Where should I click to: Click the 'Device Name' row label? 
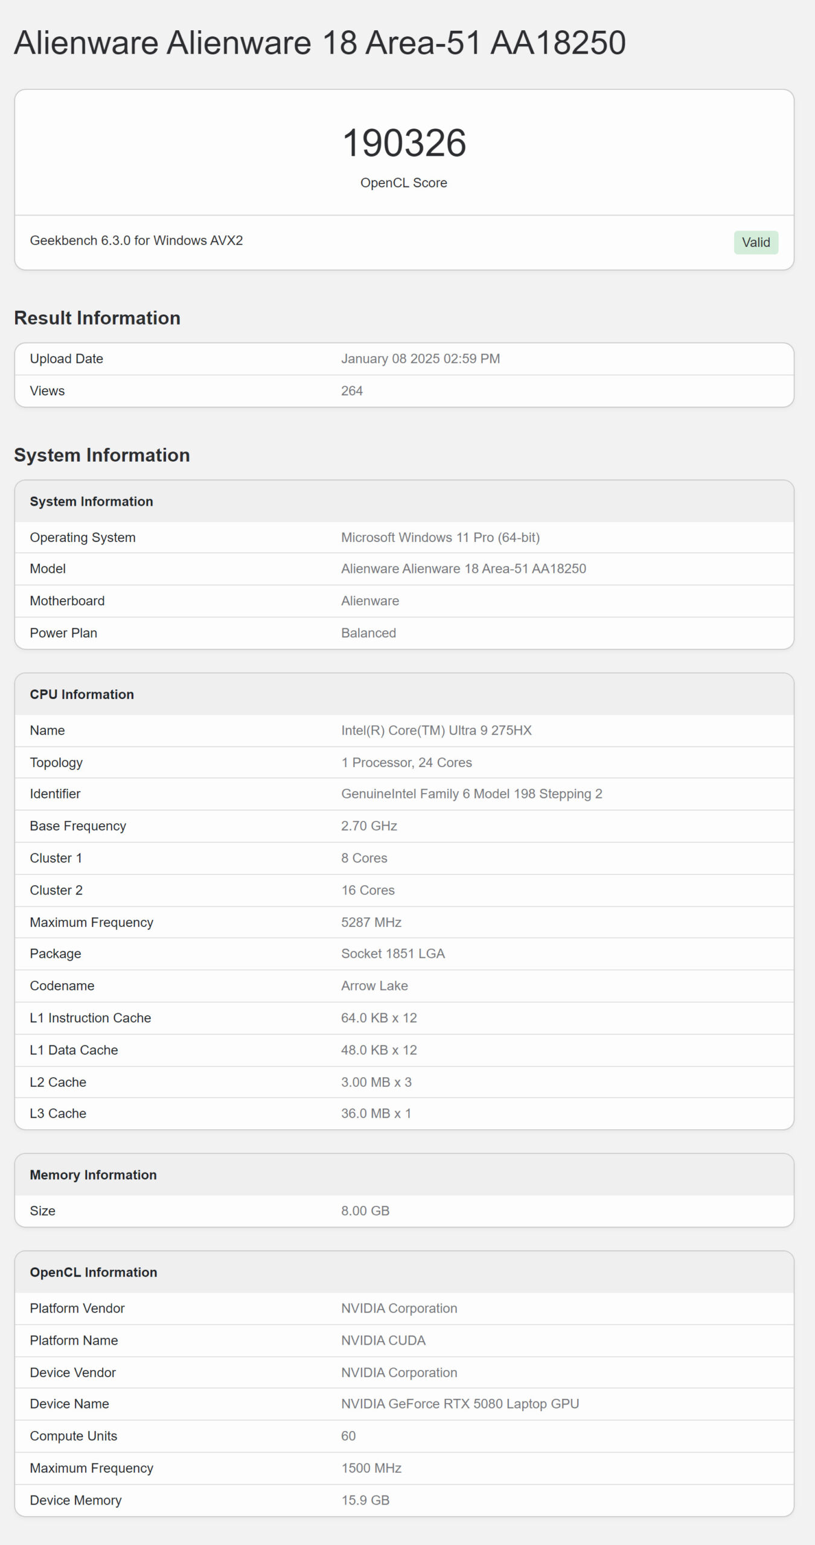click(x=69, y=1404)
